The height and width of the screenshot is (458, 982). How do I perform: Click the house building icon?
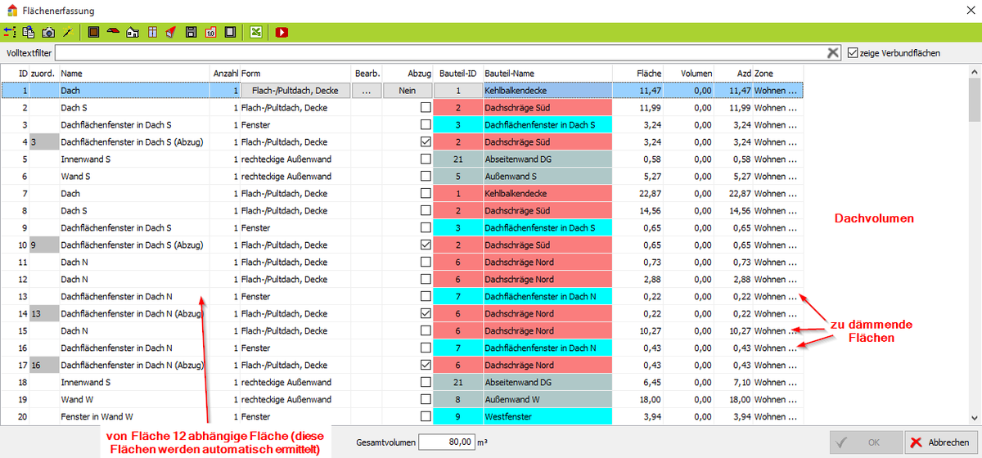[133, 33]
